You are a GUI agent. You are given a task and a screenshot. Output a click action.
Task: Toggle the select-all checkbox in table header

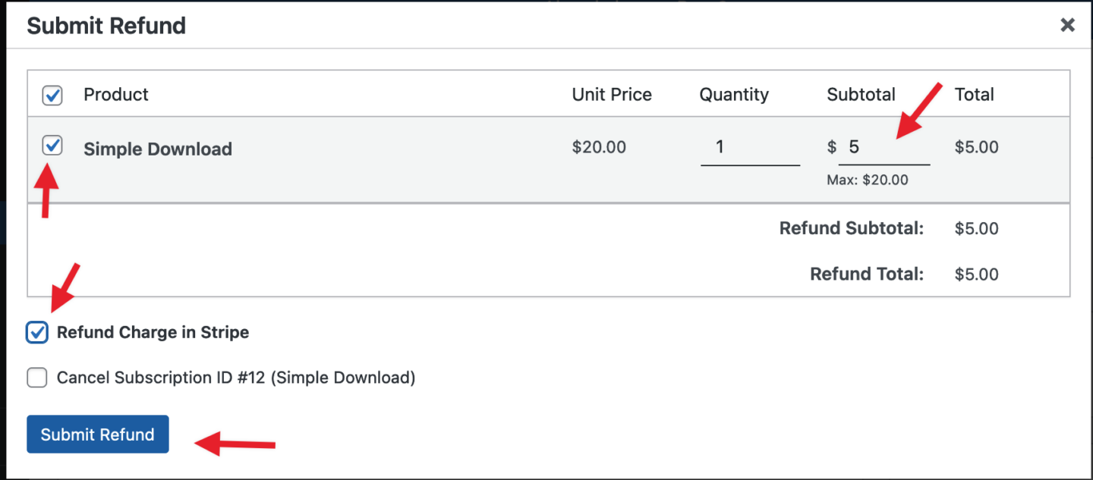(52, 95)
